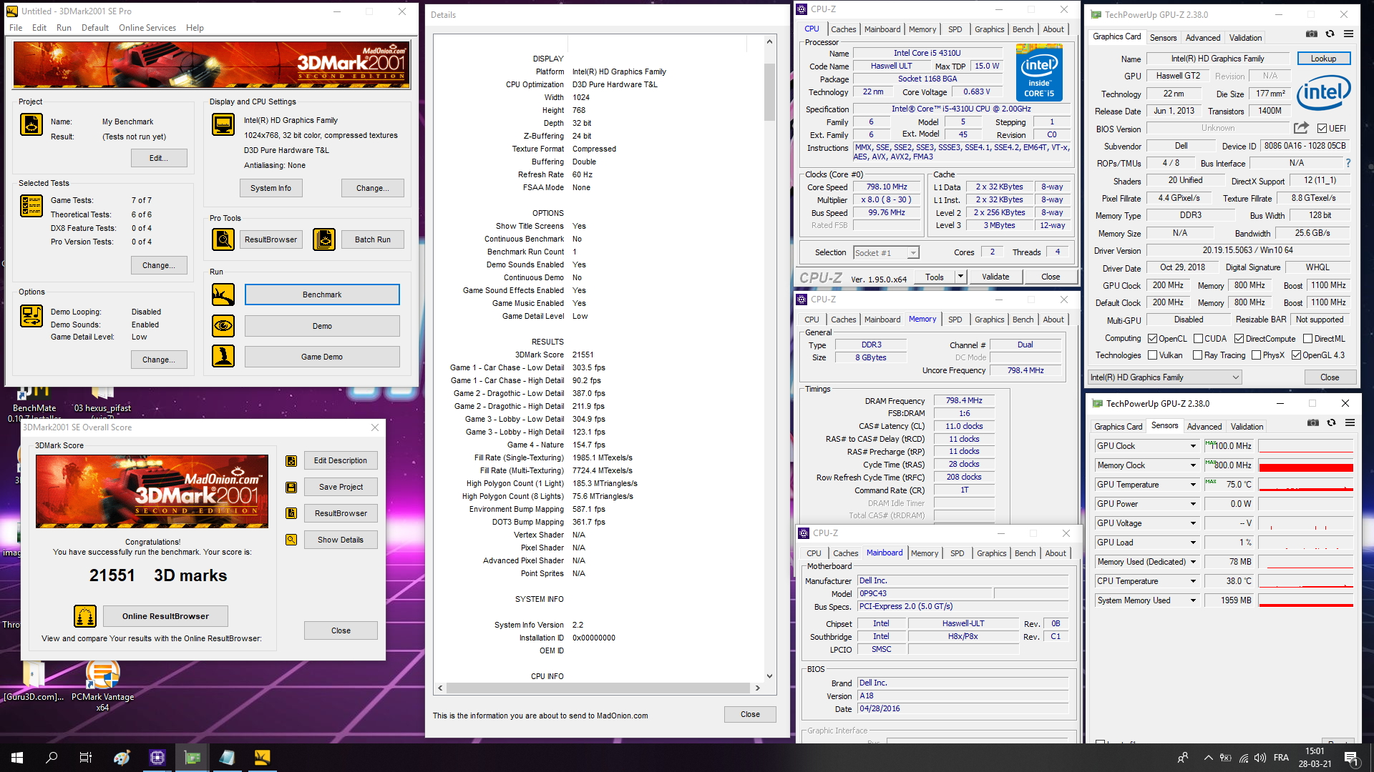
Task: Click the Edit... button under Project
Action: click(x=159, y=158)
